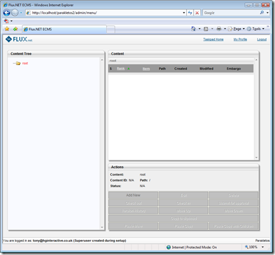The width and height of the screenshot is (275, 255).
Task: Click the red Stop loading icon
Action: coord(197,13)
